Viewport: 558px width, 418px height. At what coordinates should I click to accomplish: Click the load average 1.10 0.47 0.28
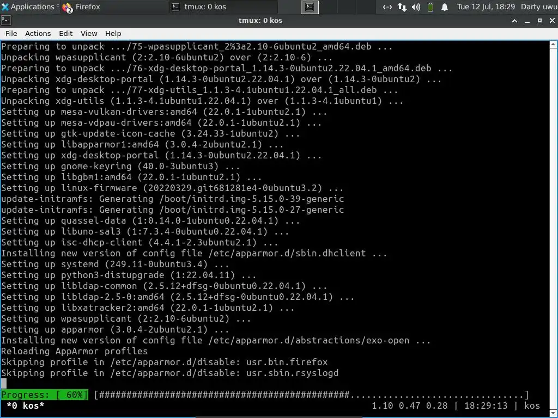[410, 405]
